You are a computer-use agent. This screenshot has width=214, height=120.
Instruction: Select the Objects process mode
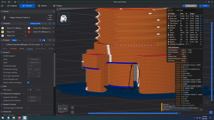point(20,40)
